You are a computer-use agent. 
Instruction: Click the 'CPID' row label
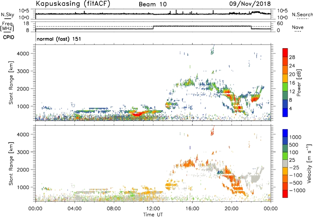9,37
